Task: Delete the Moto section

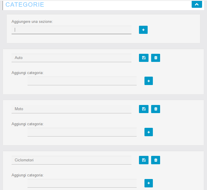Action: (x=155, y=109)
